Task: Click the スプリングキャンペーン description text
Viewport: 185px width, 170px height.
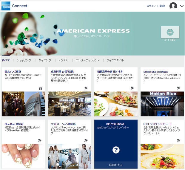Action: pos(69,131)
